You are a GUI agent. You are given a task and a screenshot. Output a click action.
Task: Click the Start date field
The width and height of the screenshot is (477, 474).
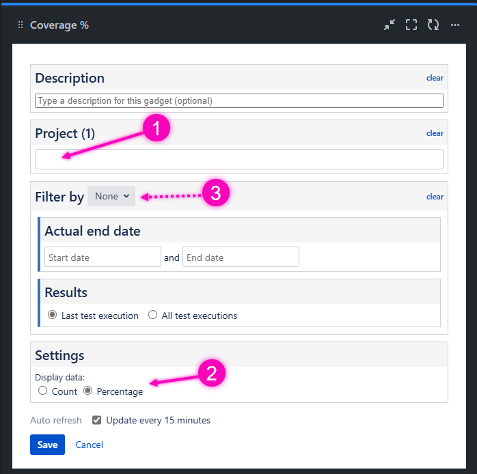tap(103, 257)
